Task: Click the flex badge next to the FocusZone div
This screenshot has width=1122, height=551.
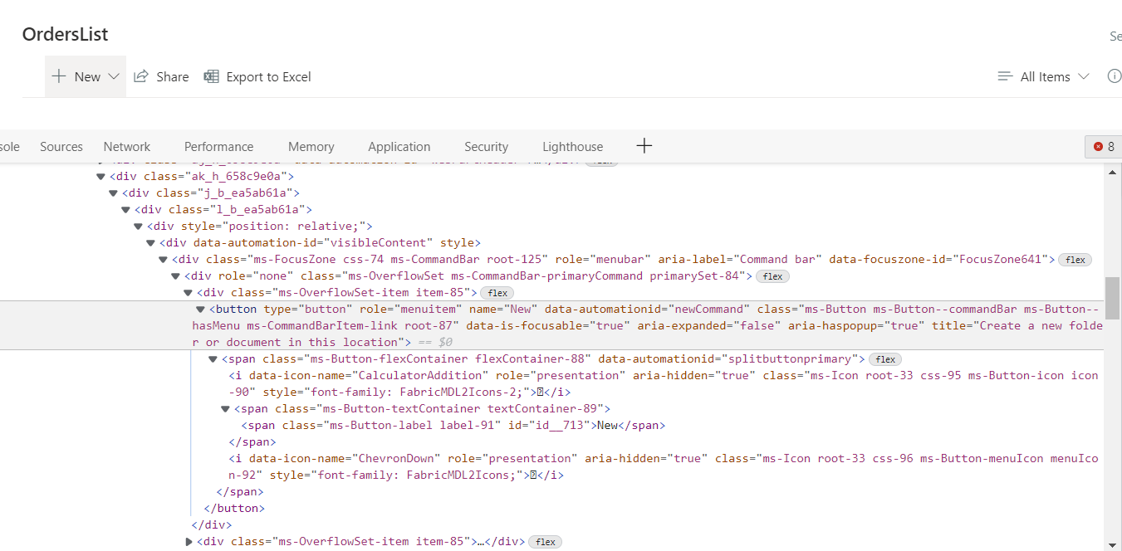Action: click(1075, 259)
